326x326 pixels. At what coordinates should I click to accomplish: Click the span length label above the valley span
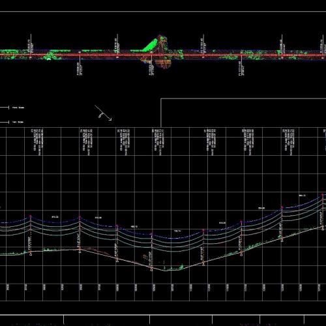pos(177,231)
